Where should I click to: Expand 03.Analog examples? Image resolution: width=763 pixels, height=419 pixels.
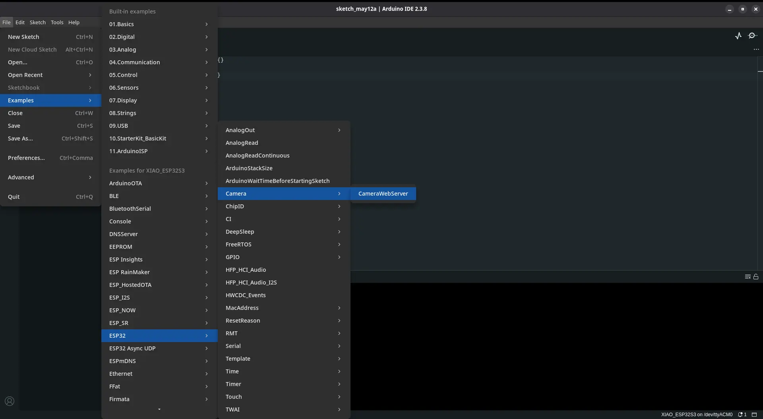coord(159,50)
